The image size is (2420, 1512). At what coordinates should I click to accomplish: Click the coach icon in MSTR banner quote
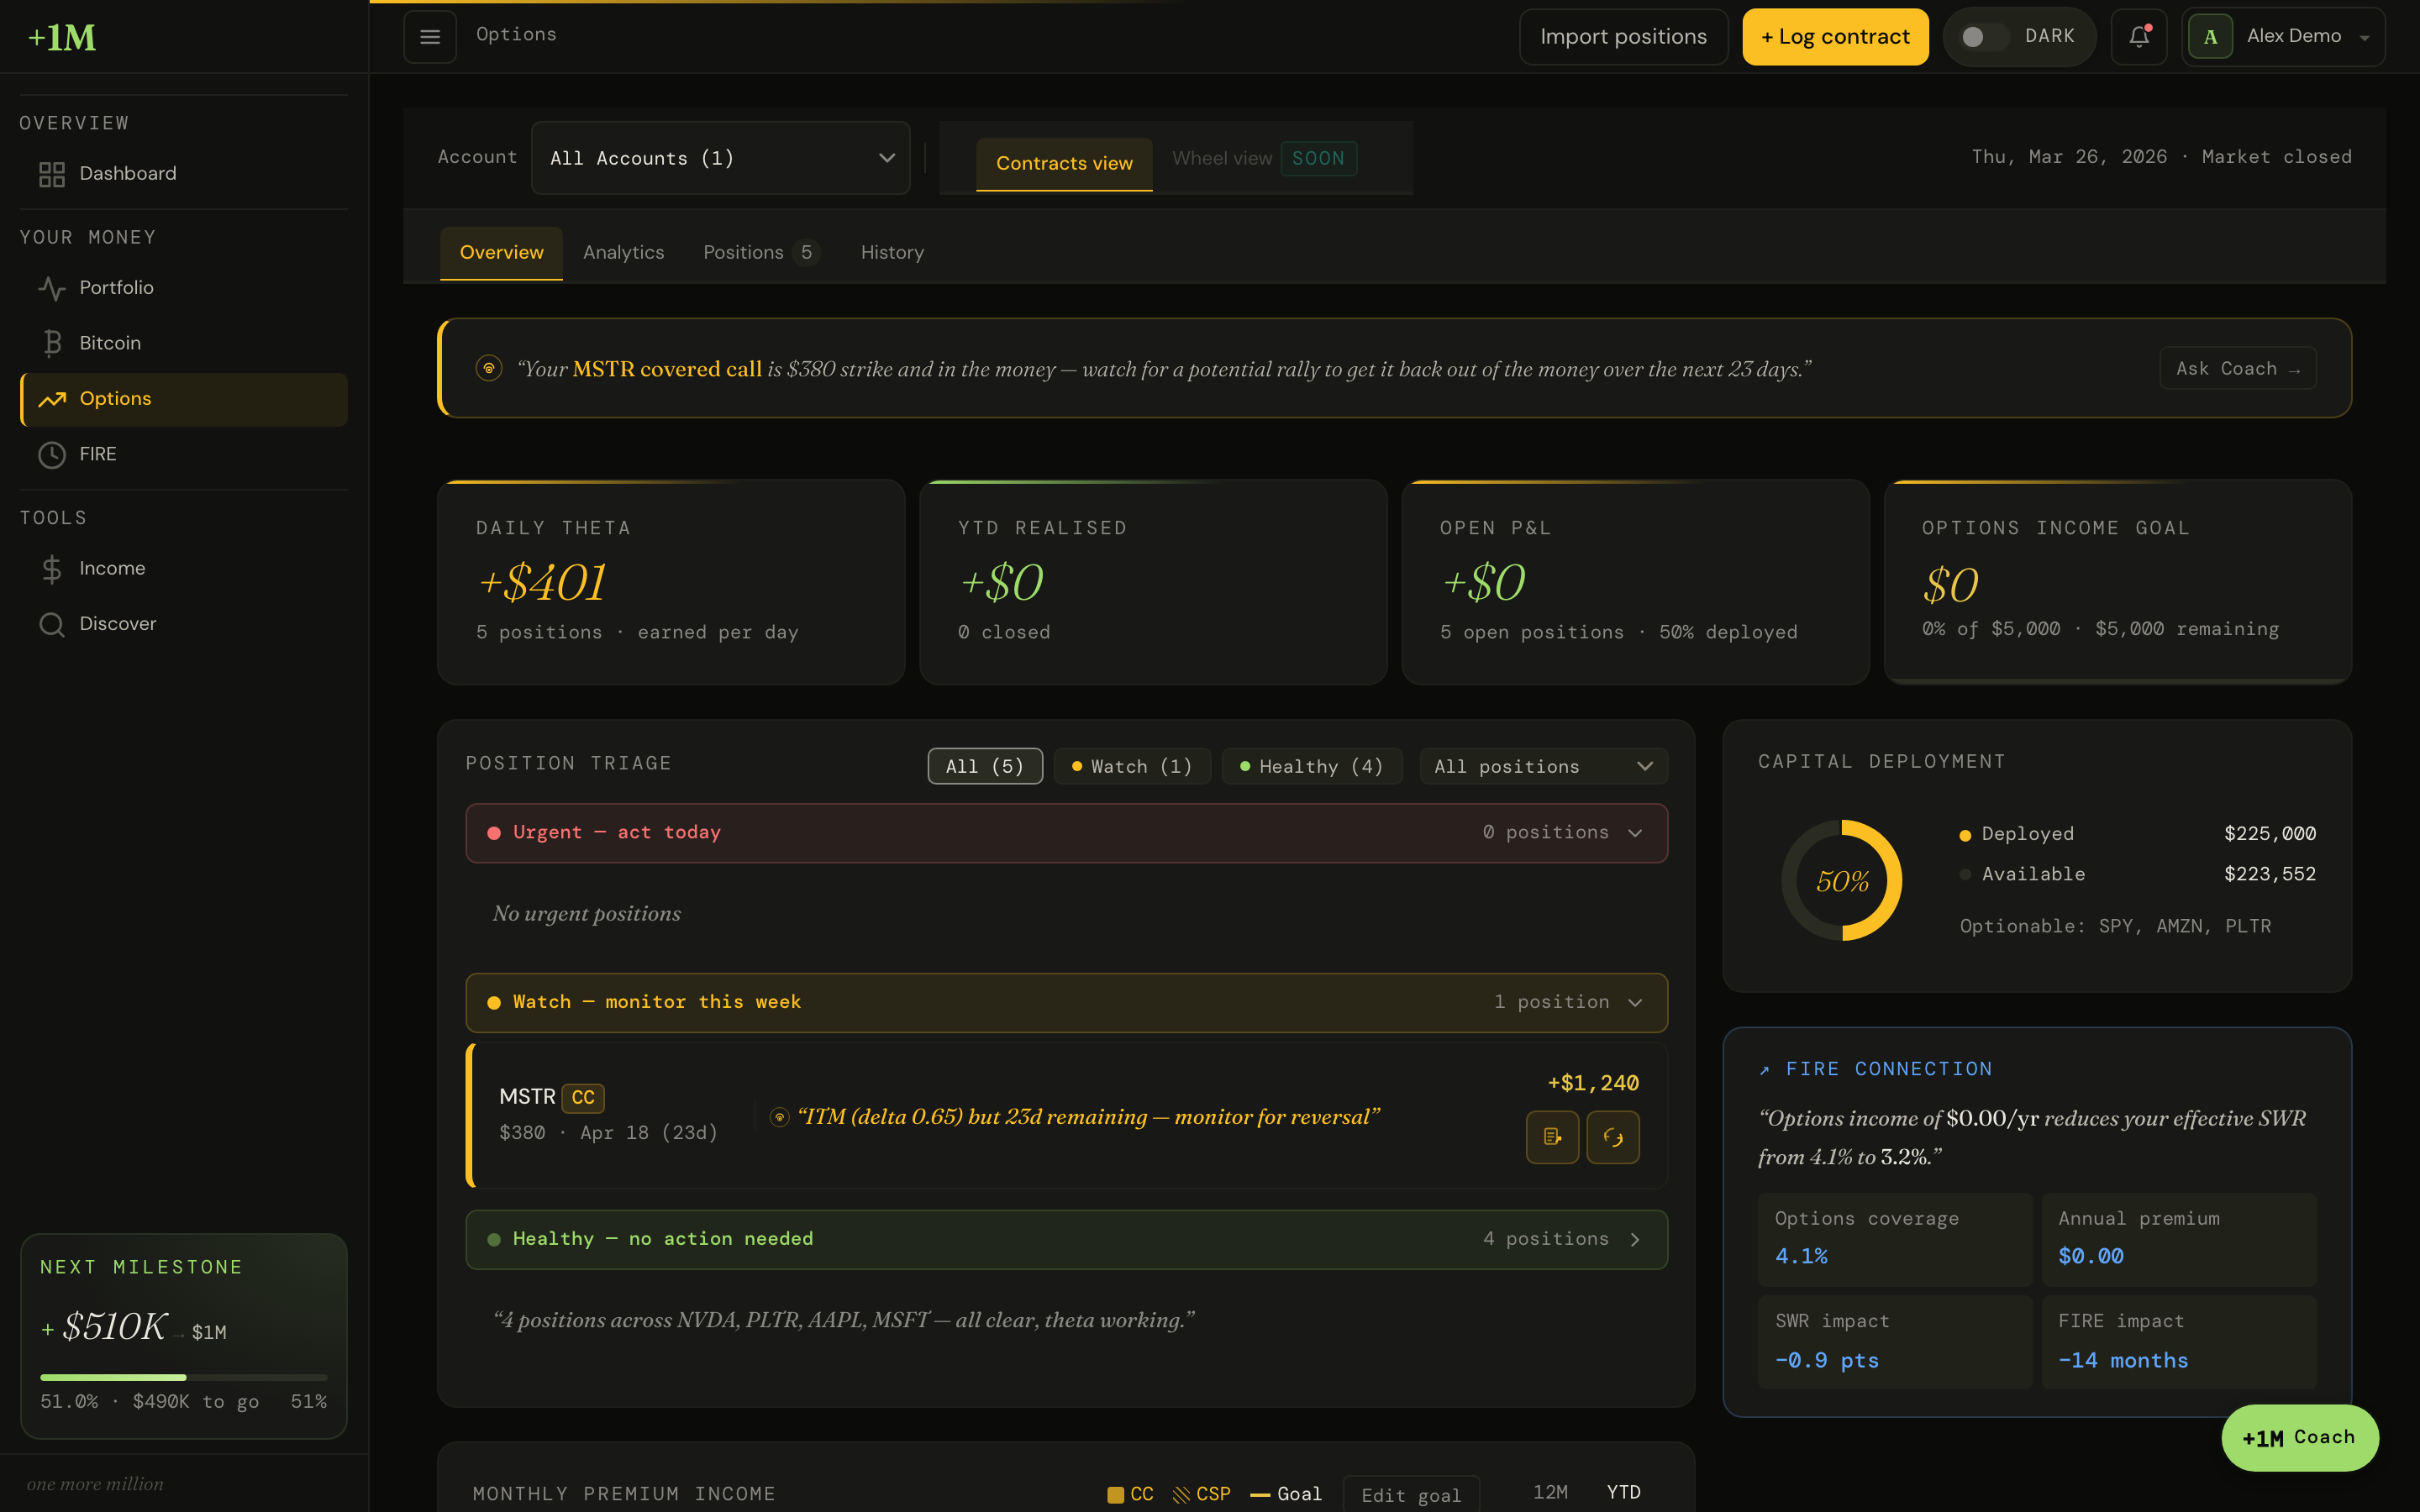(x=489, y=369)
